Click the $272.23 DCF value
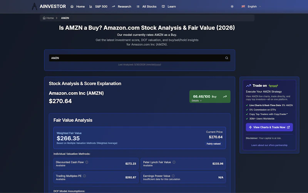Screen dimensions: 308x193 (x=131, y=163)
